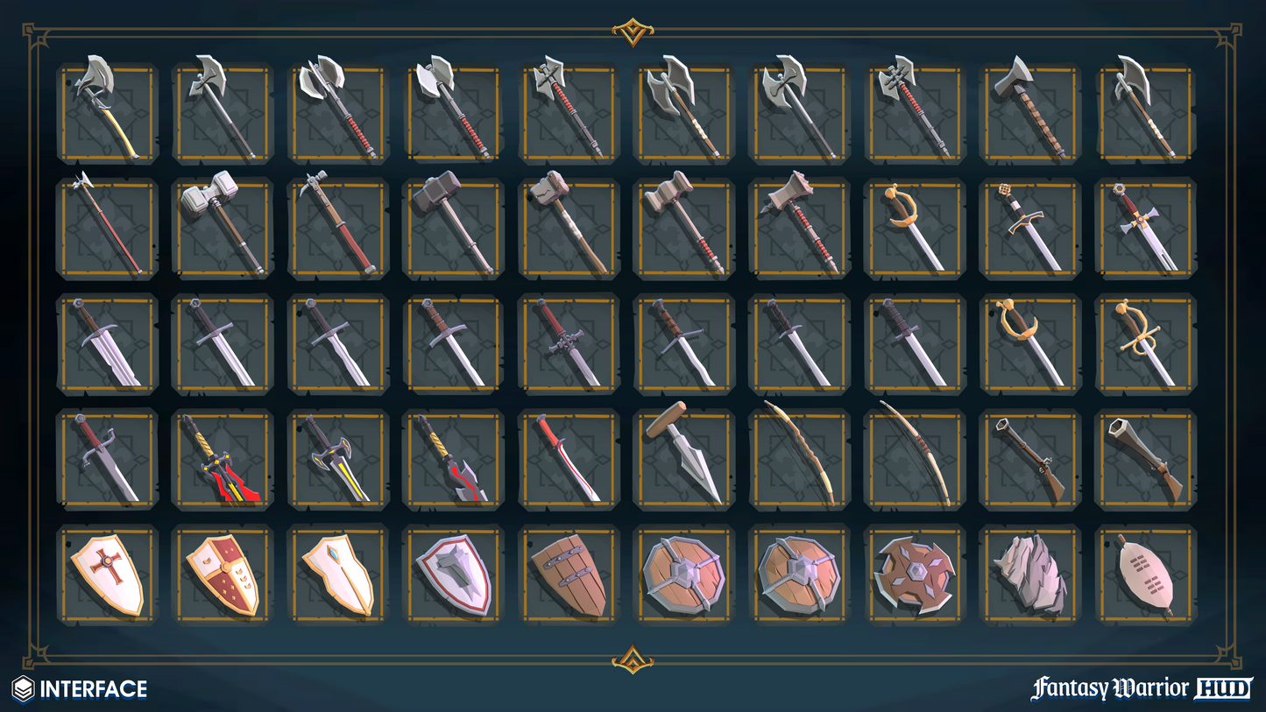Click the gold-guarded cutlass in second row

click(915, 228)
